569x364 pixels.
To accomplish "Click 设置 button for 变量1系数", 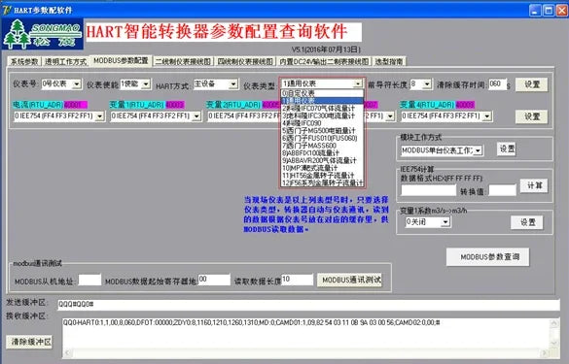I will point(527,222).
